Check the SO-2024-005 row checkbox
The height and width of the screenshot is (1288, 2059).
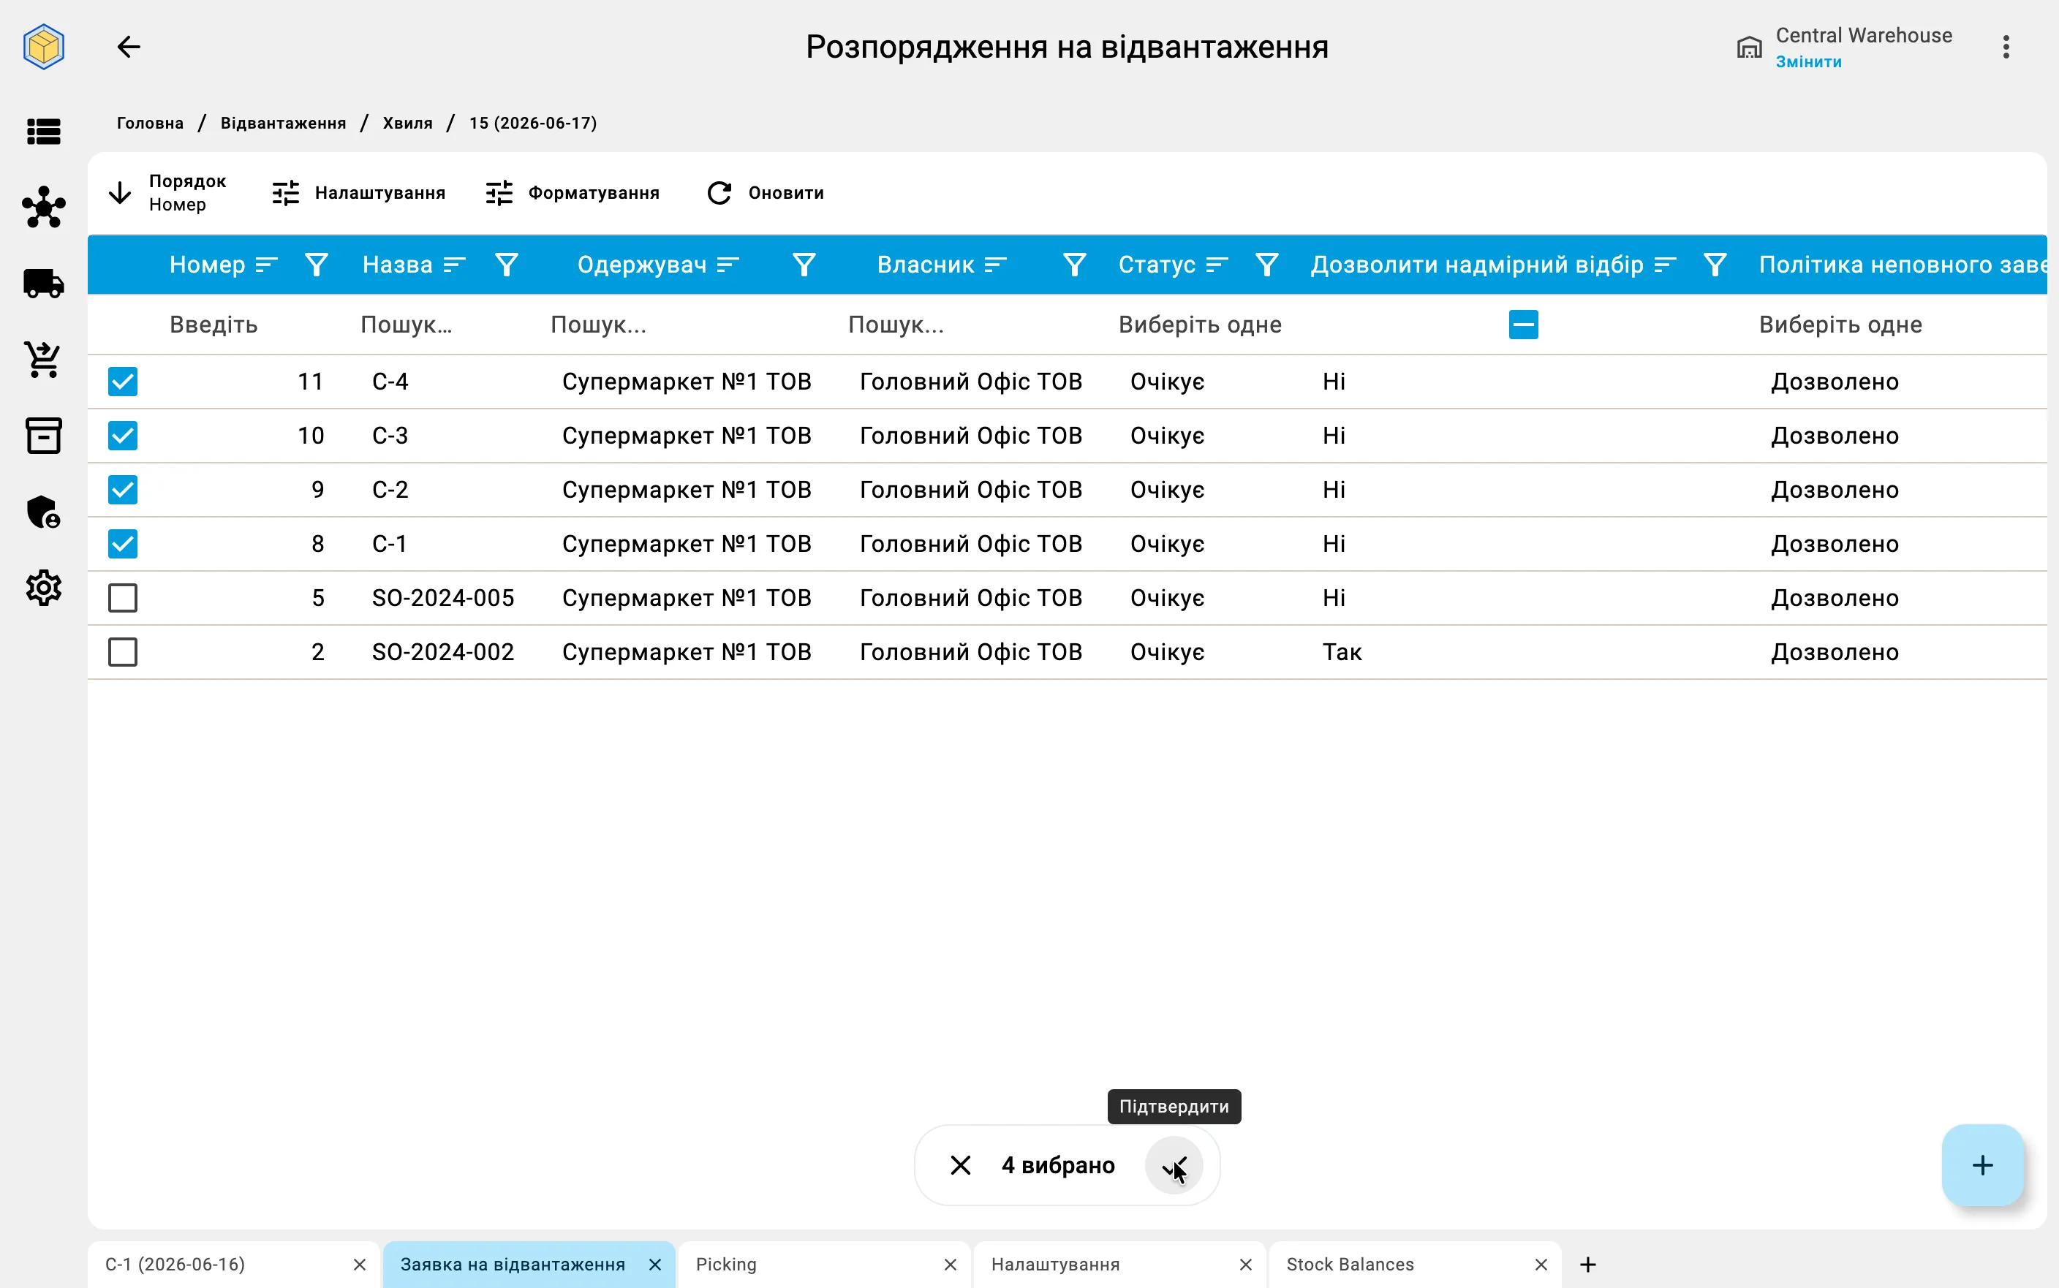click(x=123, y=598)
